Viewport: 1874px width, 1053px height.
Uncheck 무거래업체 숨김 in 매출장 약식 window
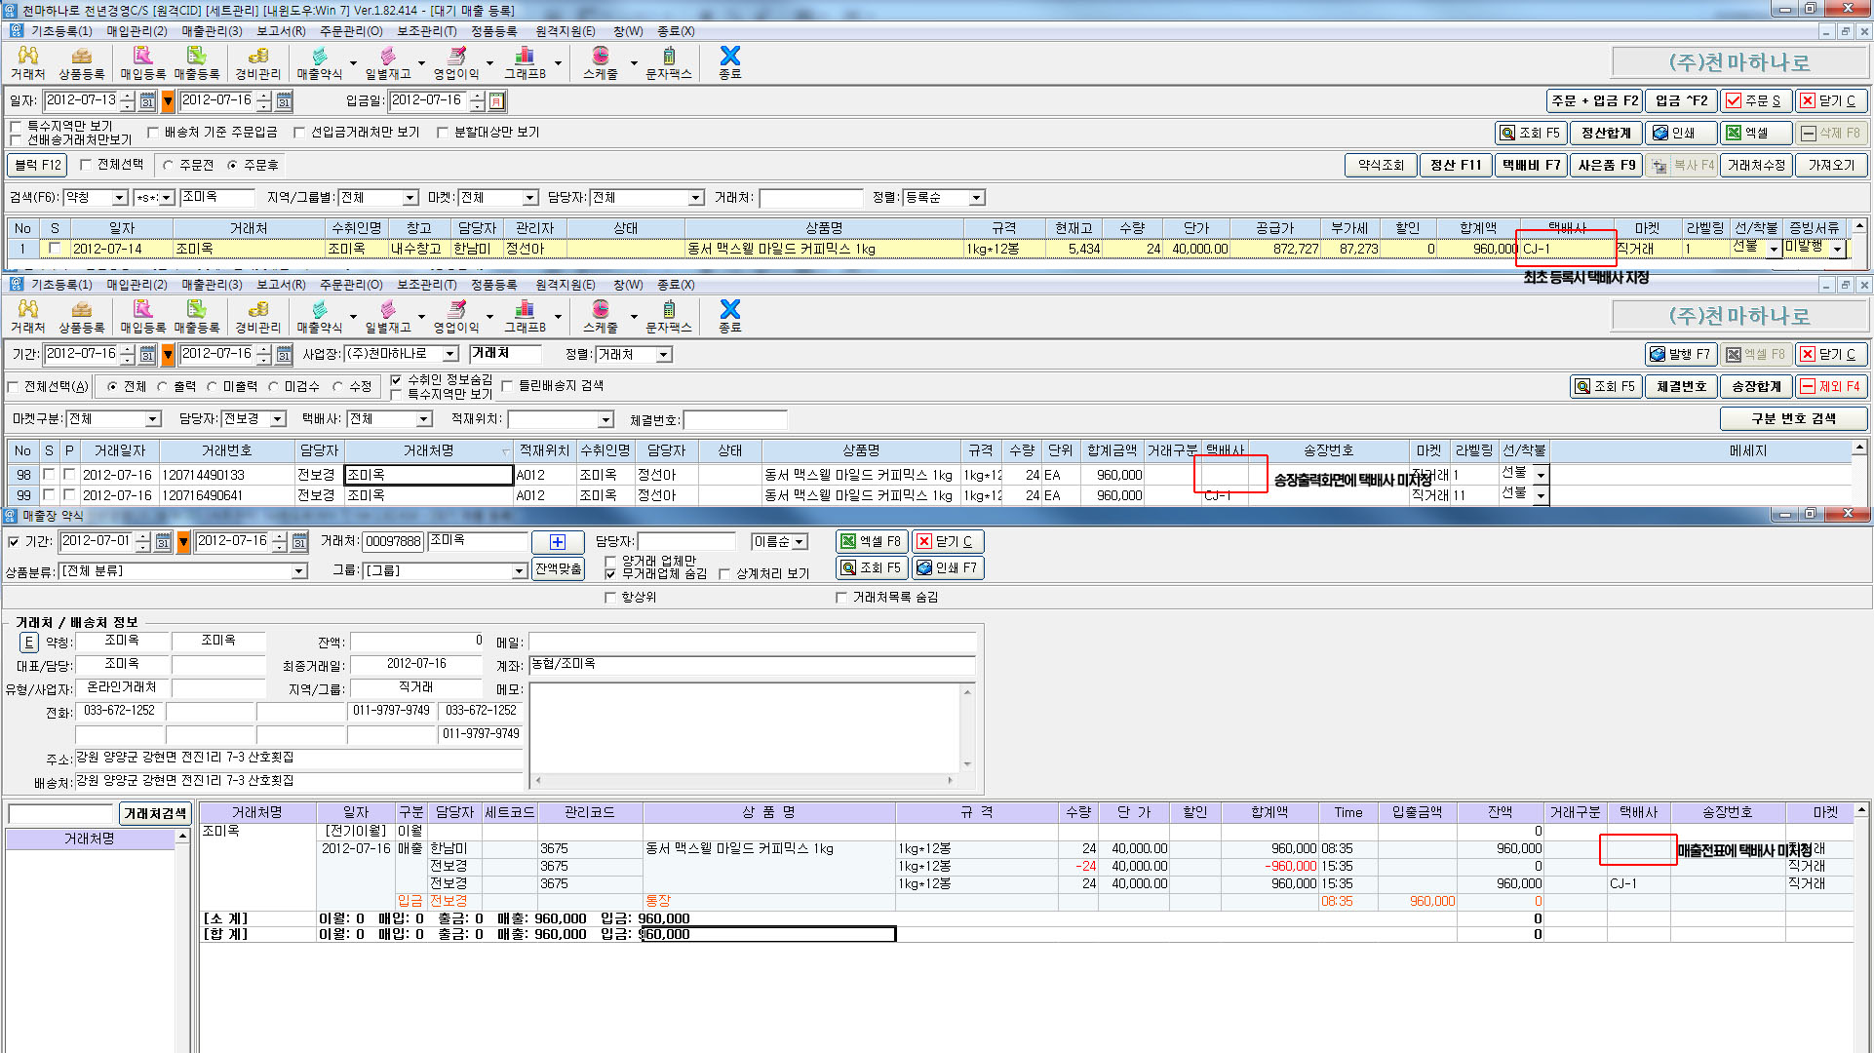pos(610,573)
